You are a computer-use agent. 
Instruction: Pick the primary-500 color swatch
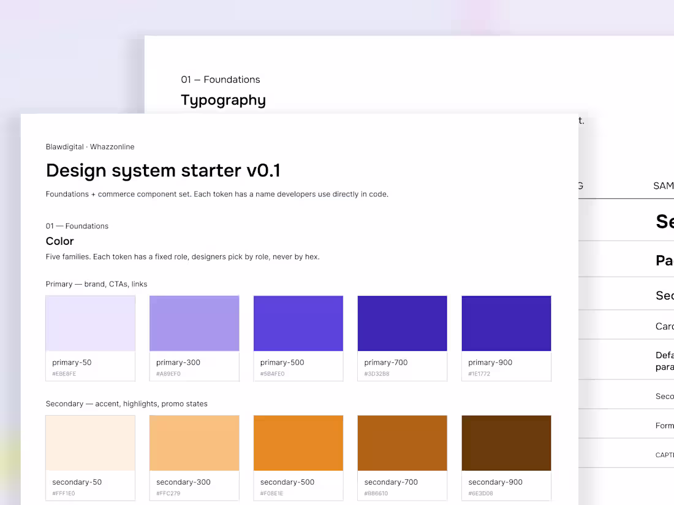(x=298, y=323)
